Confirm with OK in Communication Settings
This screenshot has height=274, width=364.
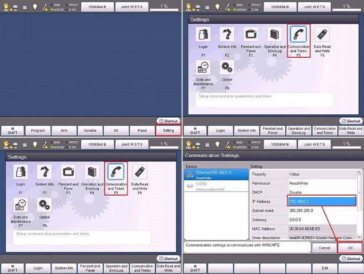349,248
